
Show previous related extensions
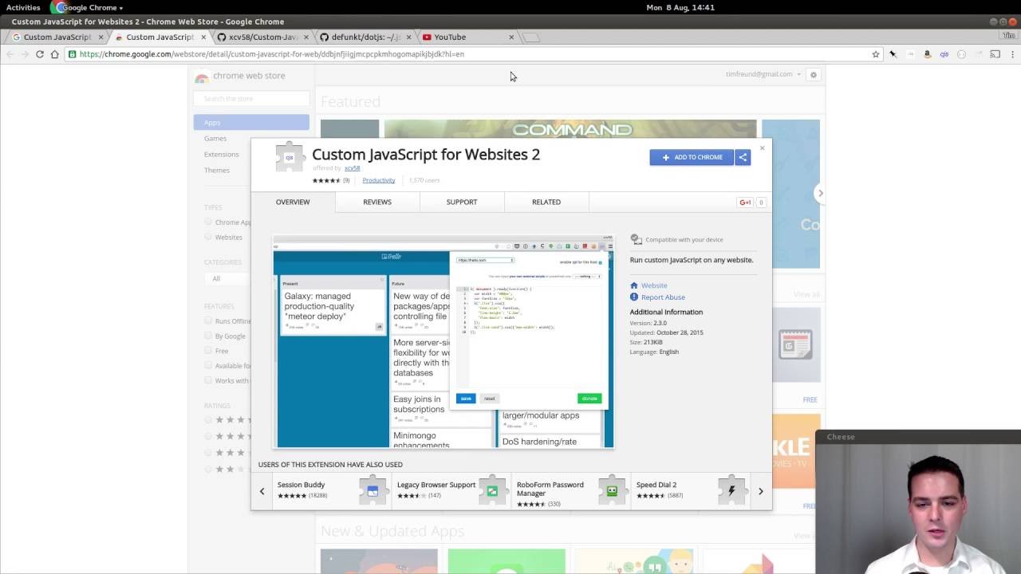[x=262, y=491]
